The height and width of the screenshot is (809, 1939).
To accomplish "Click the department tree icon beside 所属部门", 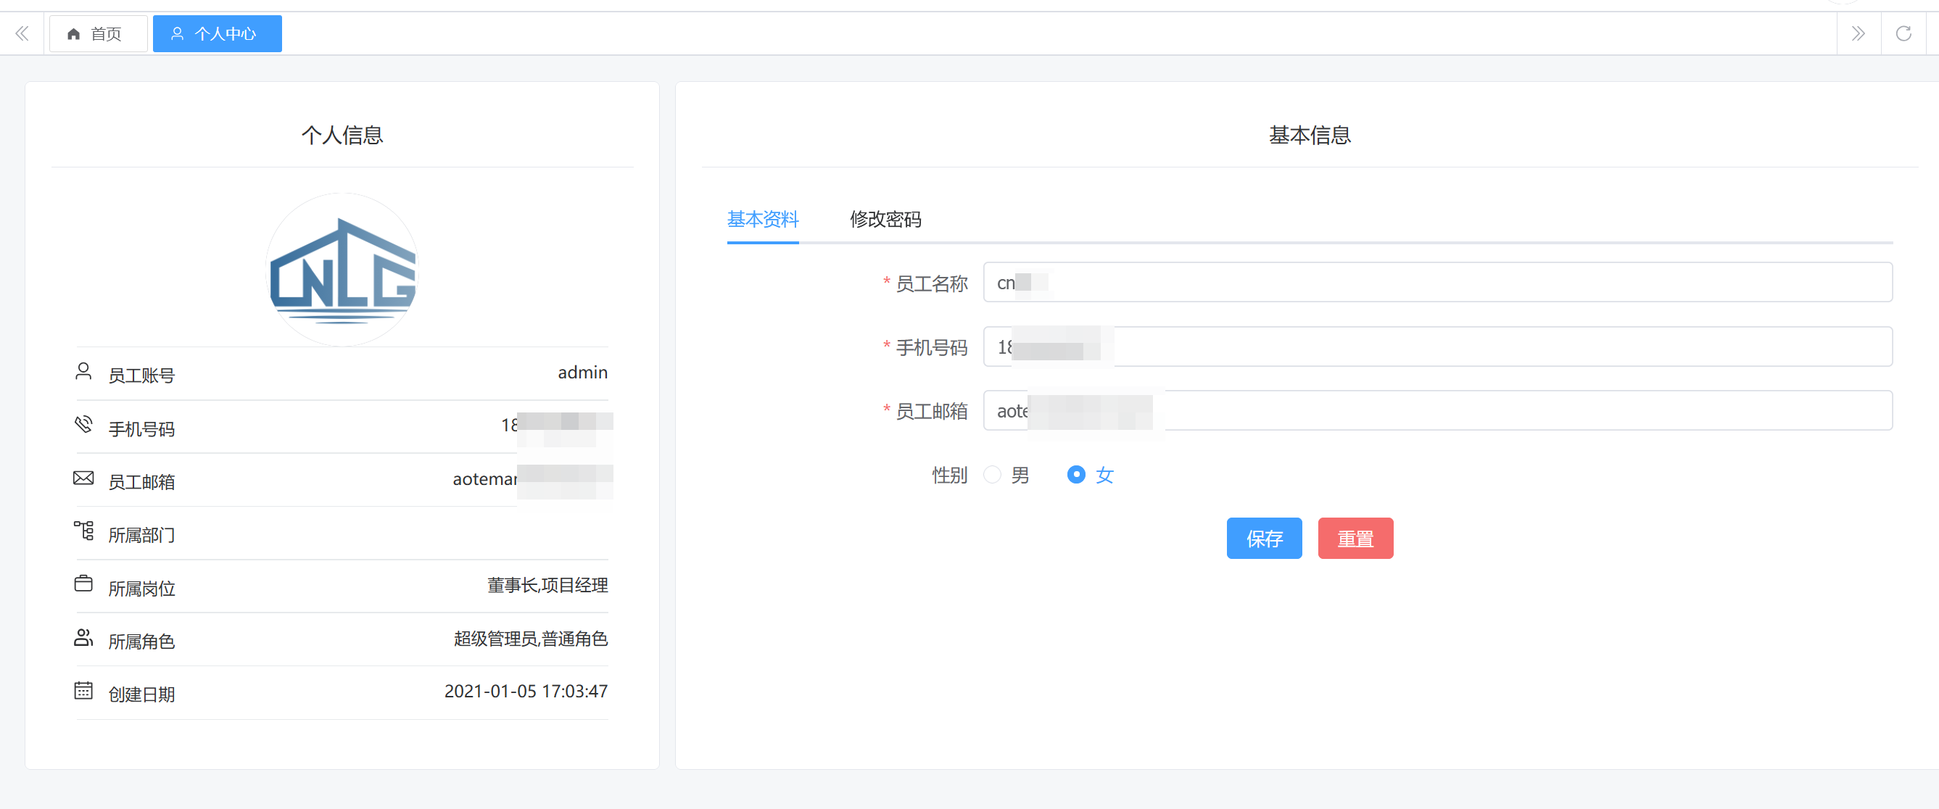I will pos(83,531).
